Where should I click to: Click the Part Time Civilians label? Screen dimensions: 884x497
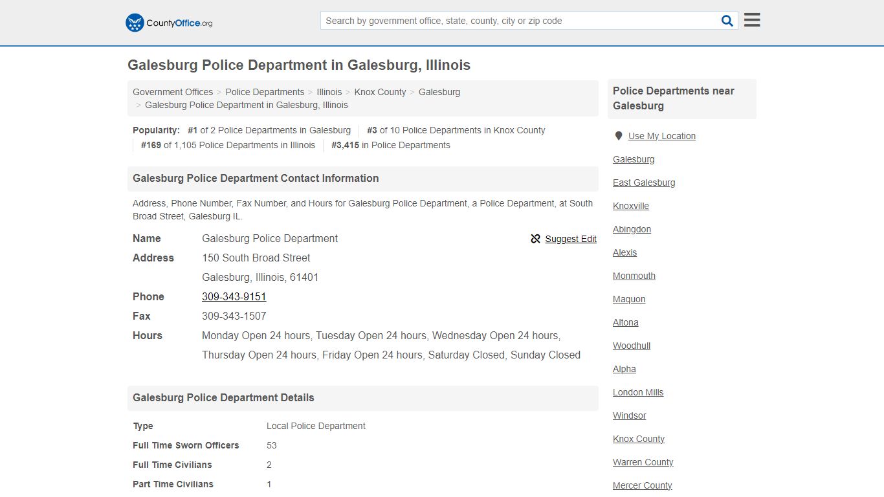[x=173, y=484]
